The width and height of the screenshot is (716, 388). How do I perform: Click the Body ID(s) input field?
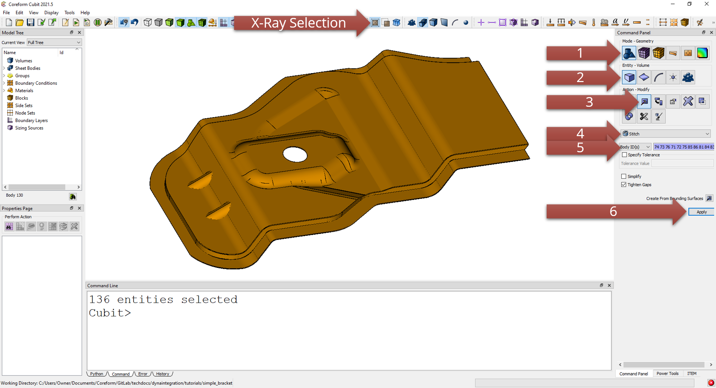(683, 147)
